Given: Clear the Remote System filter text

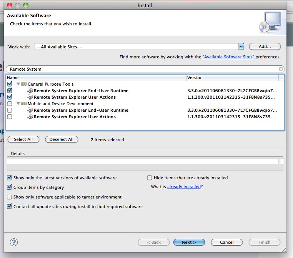Looking at the screenshot, I should pyautogui.click(x=281, y=69).
